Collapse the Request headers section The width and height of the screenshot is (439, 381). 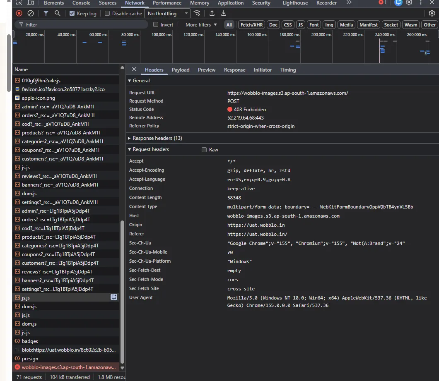[129, 149]
